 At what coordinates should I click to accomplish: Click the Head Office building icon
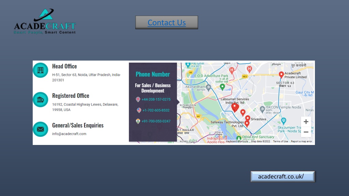[x=41, y=70]
